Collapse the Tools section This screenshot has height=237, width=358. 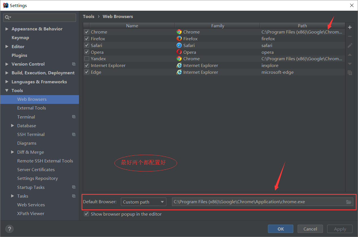tap(7, 90)
